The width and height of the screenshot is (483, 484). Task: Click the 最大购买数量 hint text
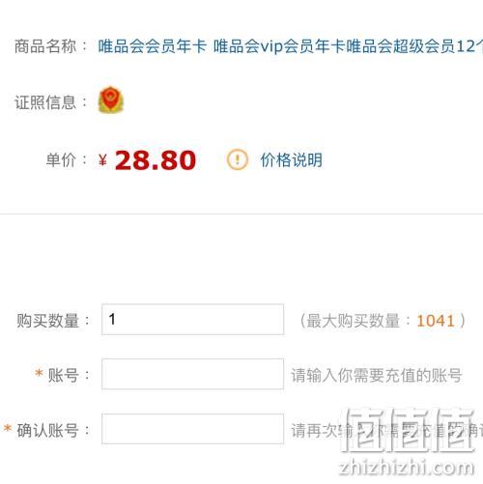click(353, 321)
